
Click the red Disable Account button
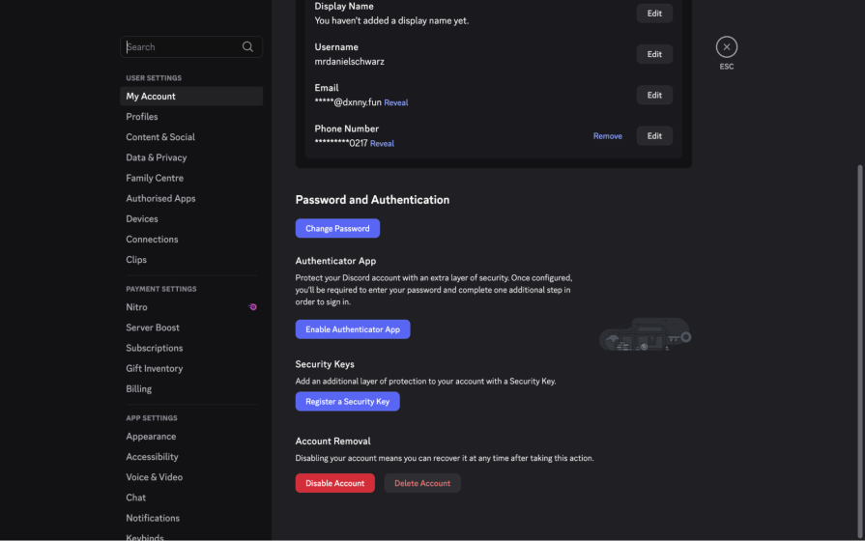click(x=334, y=483)
